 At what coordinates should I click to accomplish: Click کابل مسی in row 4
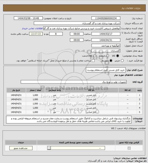91,108
